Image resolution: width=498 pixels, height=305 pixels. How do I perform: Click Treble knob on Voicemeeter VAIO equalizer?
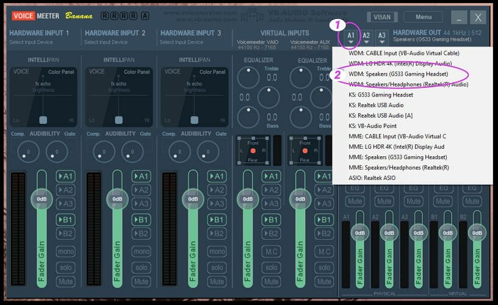[x=248, y=77]
